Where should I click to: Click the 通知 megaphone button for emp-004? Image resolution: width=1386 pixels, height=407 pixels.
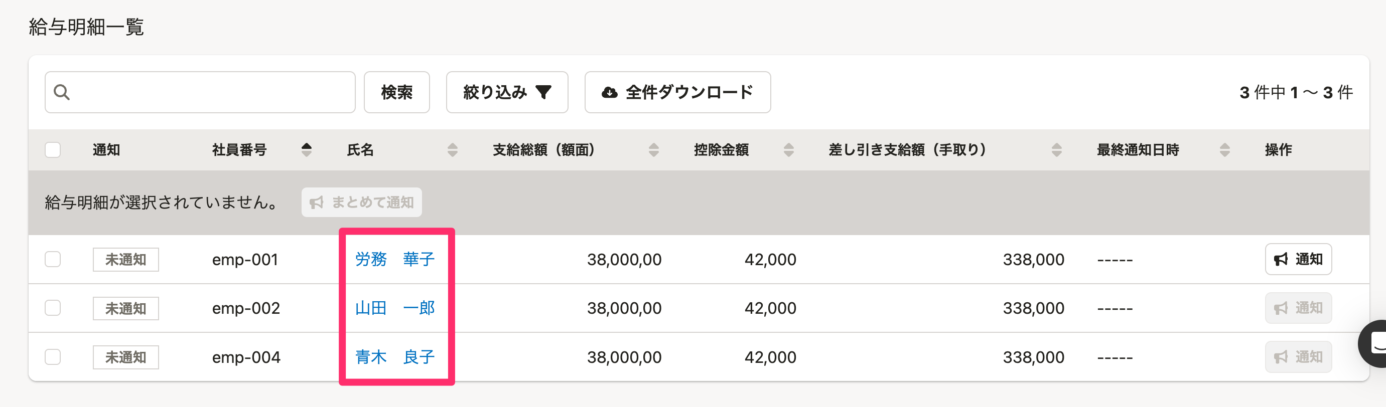pyautogui.click(x=1297, y=357)
